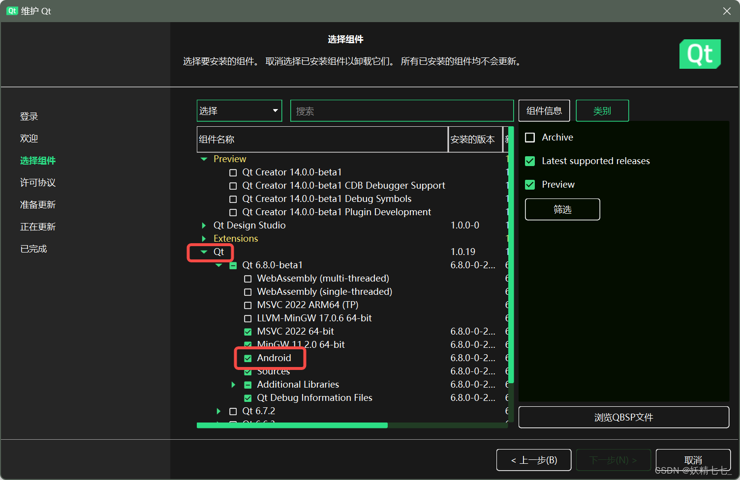Click the 浏览QBSP文件 button
Screen dimensions: 740x480
click(624, 417)
